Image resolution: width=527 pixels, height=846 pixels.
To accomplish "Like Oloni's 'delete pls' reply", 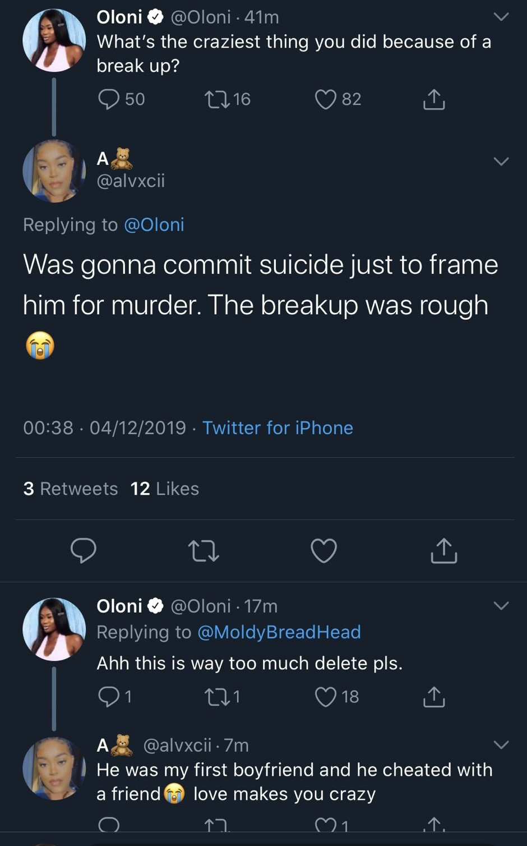I will 325,697.
